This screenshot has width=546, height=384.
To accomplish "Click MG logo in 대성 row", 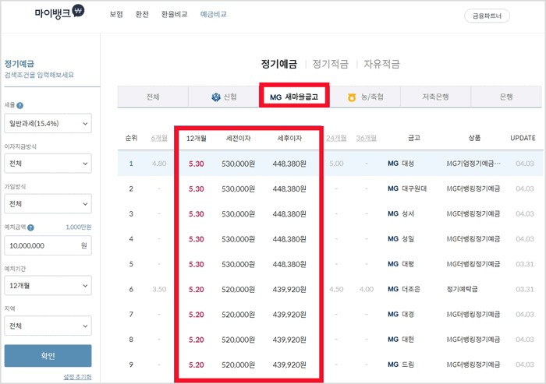I will tap(393, 164).
